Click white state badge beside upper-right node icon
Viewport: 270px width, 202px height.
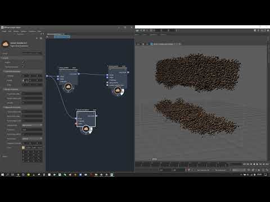(123, 92)
